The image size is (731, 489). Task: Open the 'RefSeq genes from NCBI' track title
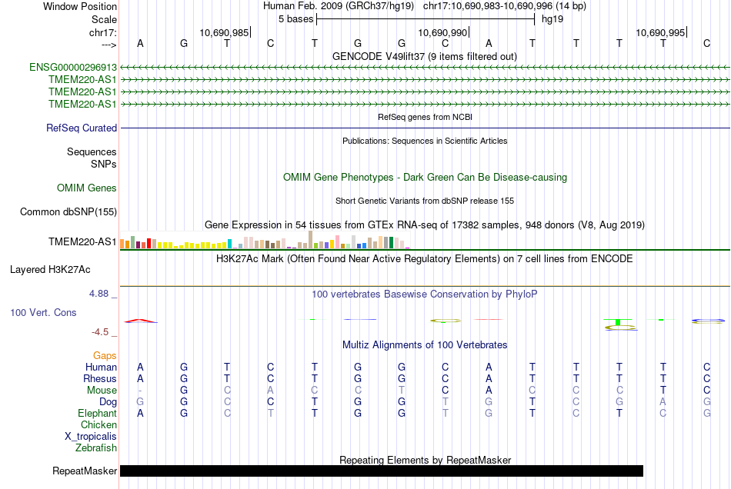click(426, 117)
